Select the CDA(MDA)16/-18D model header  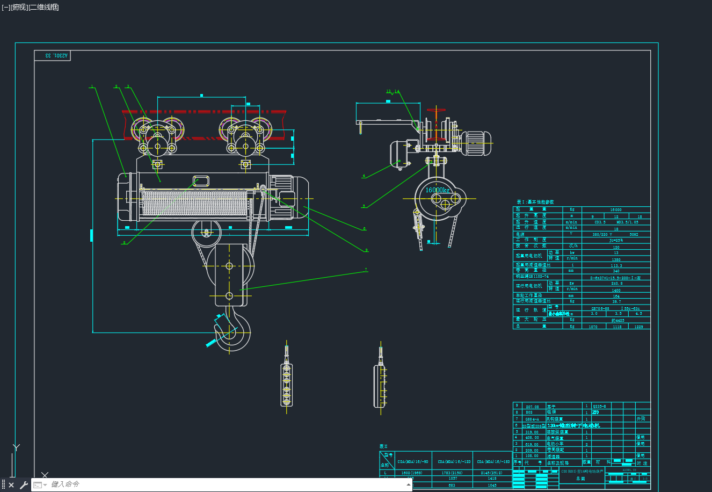493,461
